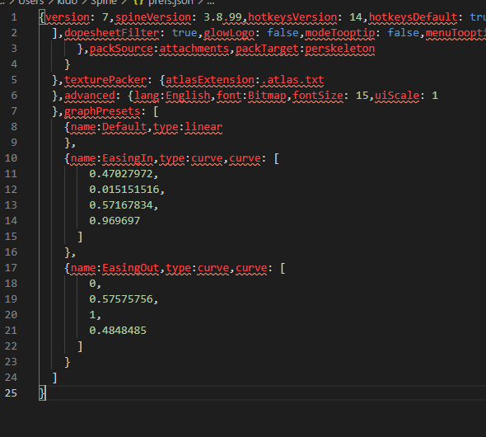Viewport: 486px width, 437px height.
Task: Click the "type" key on the EasingIn line
Action: coord(172,158)
